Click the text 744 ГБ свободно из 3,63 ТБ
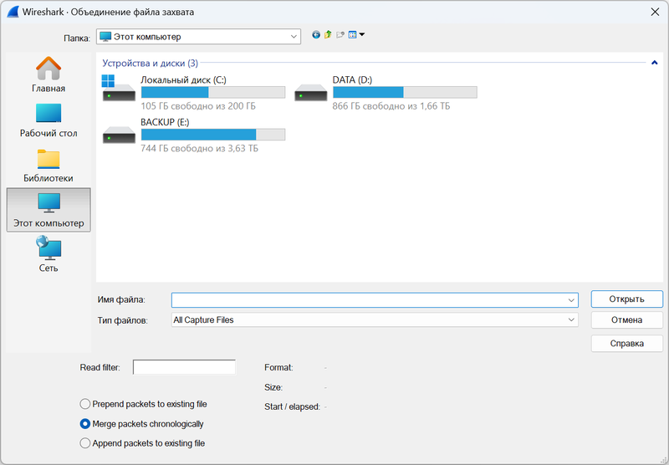 click(199, 149)
